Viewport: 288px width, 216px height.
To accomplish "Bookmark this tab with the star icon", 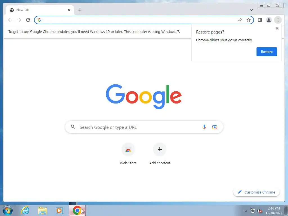I will click(x=249, y=20).
